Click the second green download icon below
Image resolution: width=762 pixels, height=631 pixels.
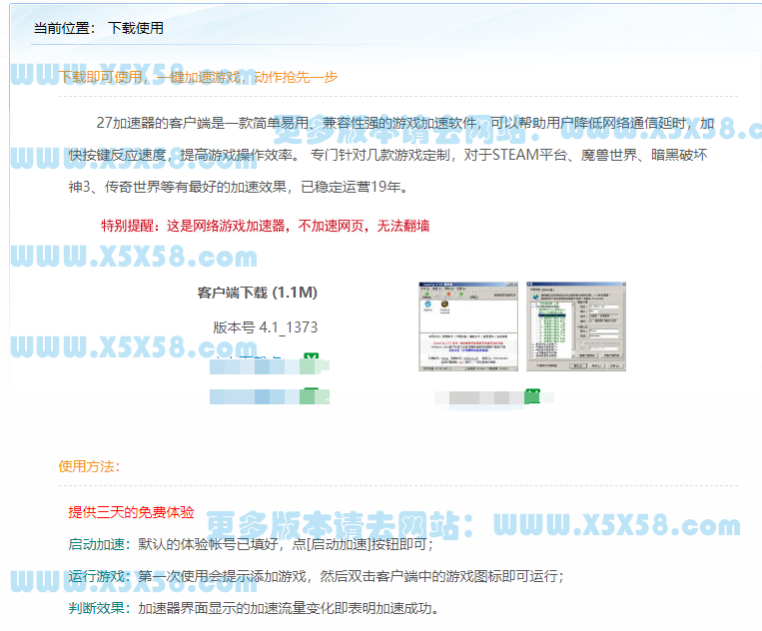coord(311,396)
